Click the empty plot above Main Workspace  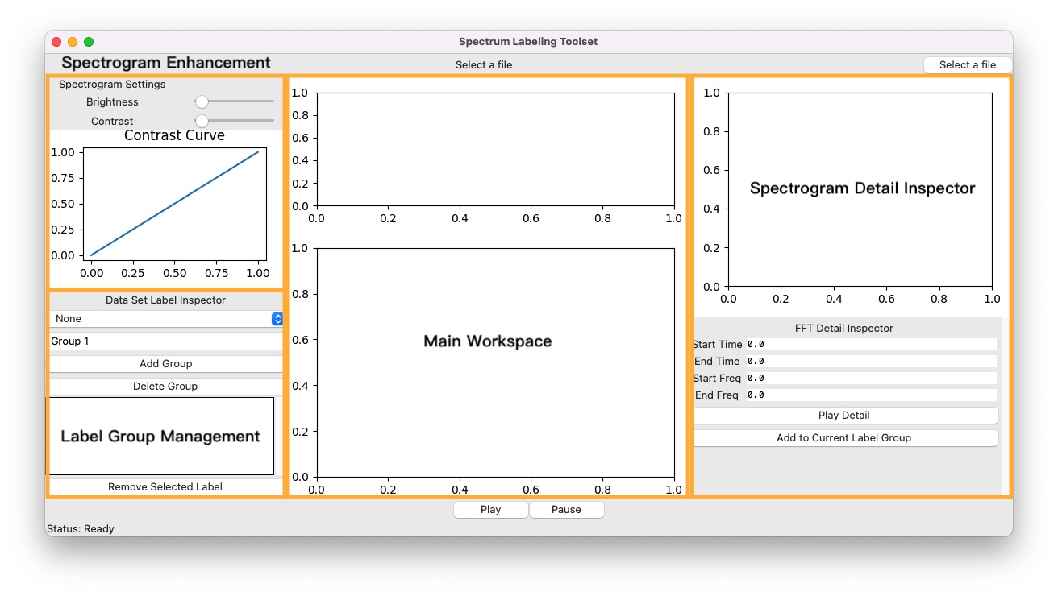tap(495, 149)
